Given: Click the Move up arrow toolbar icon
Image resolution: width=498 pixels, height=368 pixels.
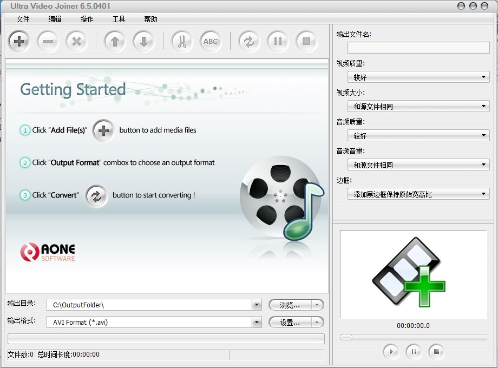Looking at the screenshot, I should 115,42.
